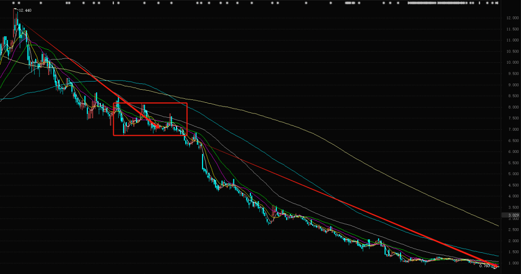Click the red arrowhead inside the red rectangle

tap(155, 125)
